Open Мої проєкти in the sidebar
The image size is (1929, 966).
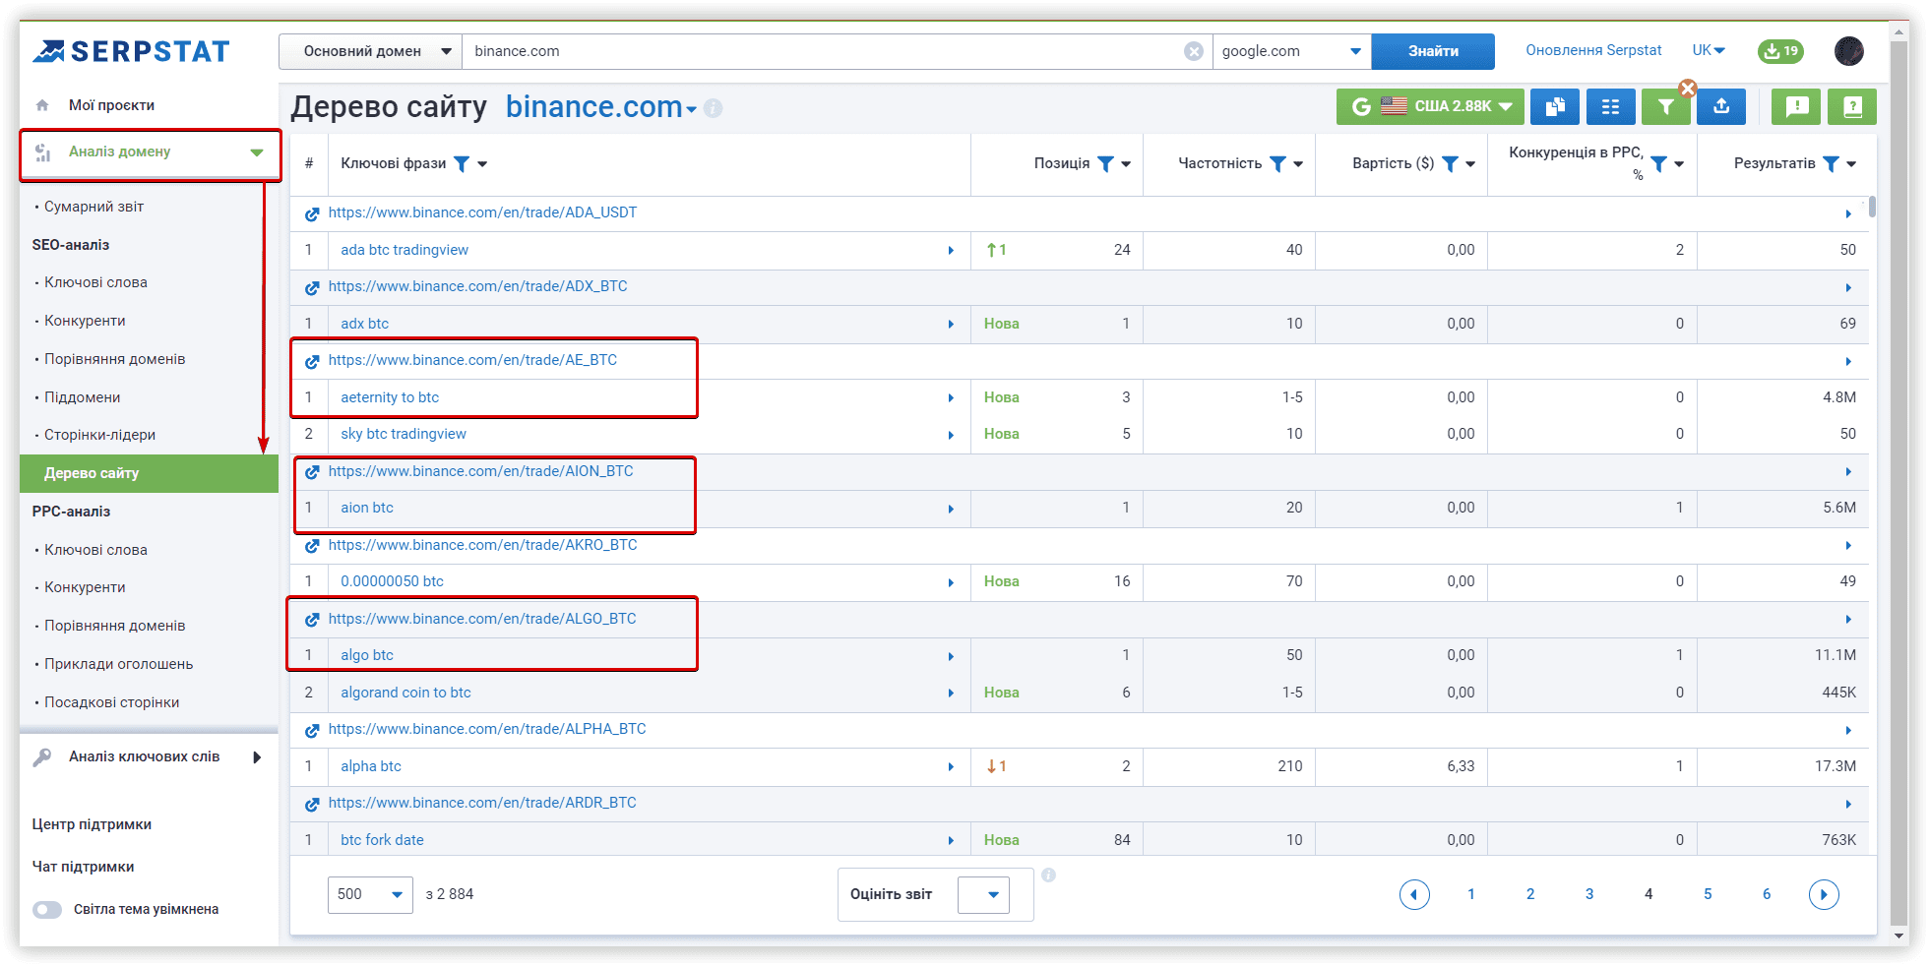pyautogui.click(x=111, y=105)
